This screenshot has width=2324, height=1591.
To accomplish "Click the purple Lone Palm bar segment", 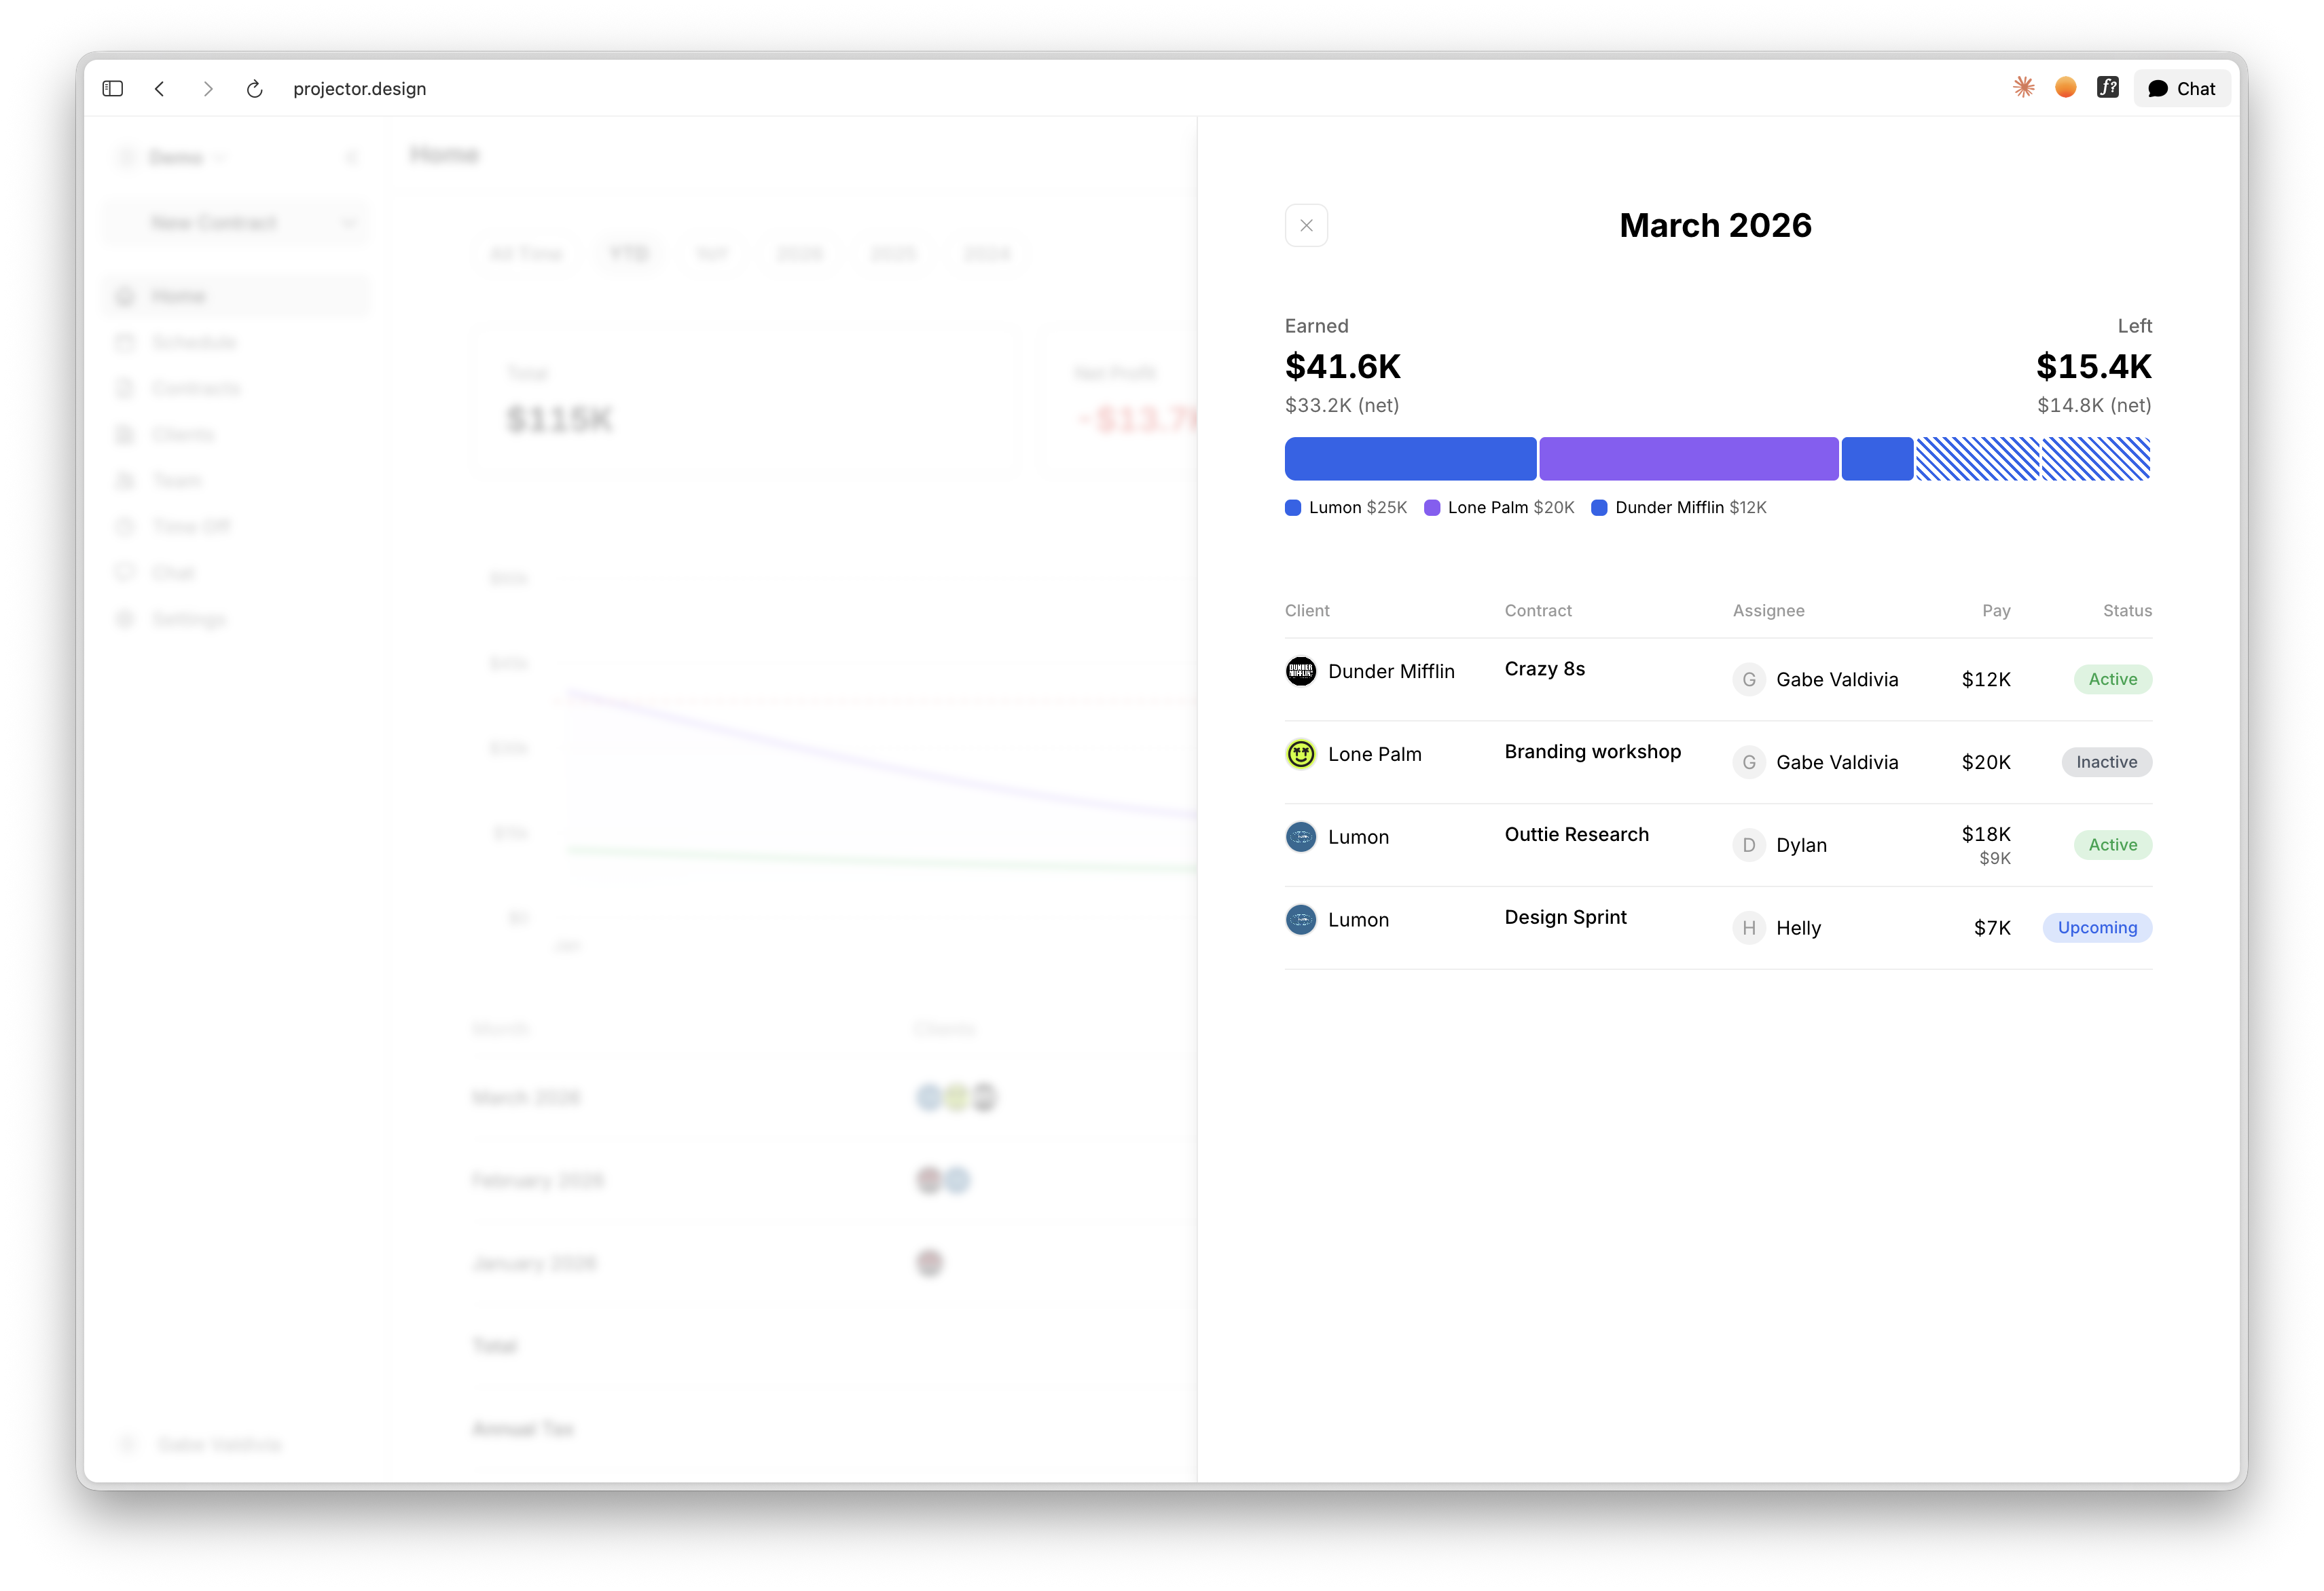I will click(x=1688, y=459).
